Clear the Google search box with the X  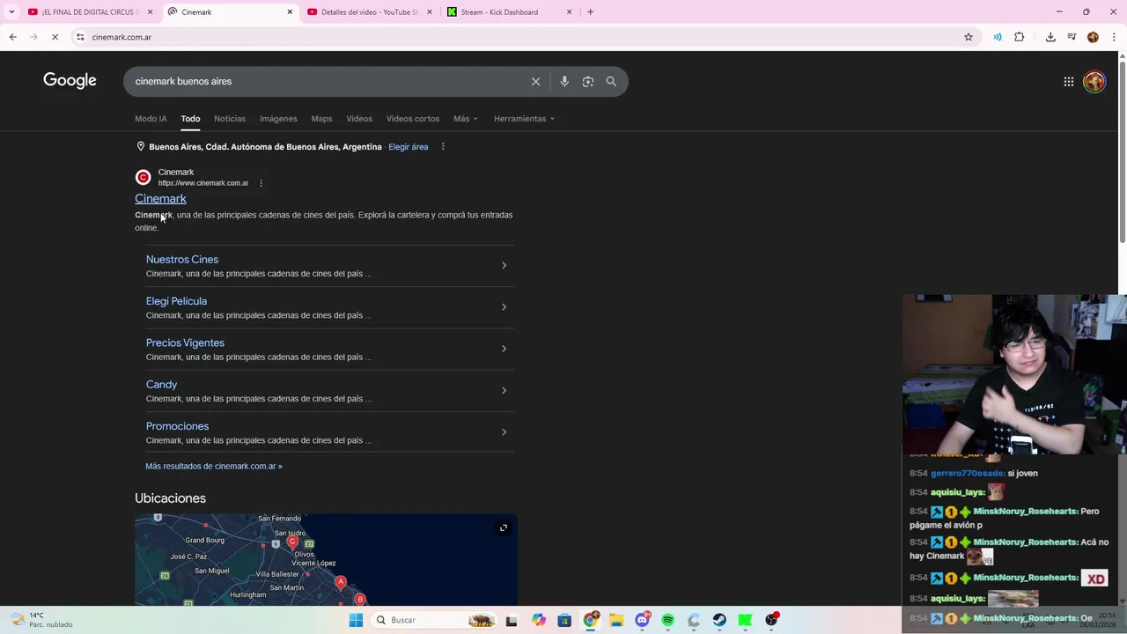[535, 81]
